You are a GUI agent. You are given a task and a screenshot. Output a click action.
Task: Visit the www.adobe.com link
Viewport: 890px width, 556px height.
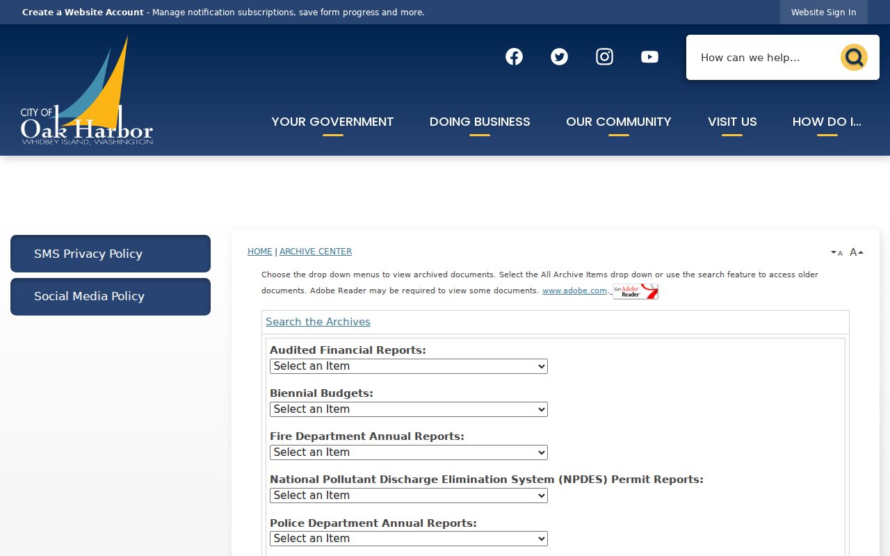coord(575,291)
